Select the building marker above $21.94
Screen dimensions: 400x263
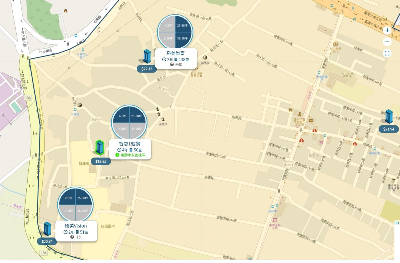(x=389, y=116)
